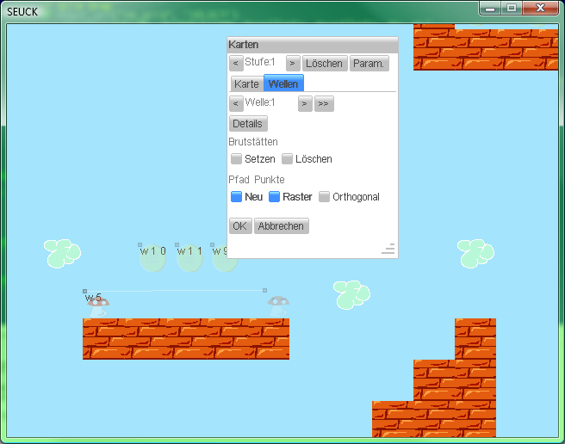Image resolution: width=565 pixels, height=444 pixels.
Task: Click the Stufe:1 label
Action: tap(260, 62)
